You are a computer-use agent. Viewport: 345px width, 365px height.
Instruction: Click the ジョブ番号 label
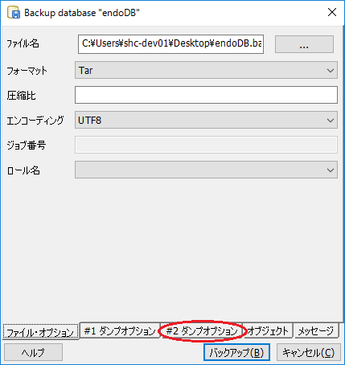[27, 146]
